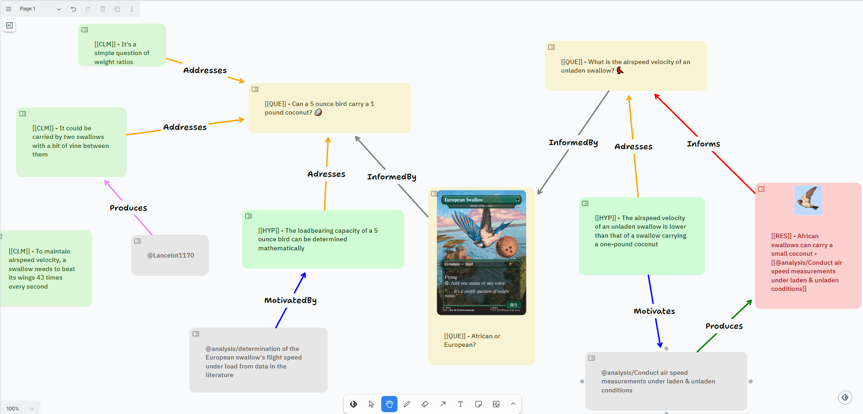
Task: Activate the hand pan tool
Action: click(389, 404)
